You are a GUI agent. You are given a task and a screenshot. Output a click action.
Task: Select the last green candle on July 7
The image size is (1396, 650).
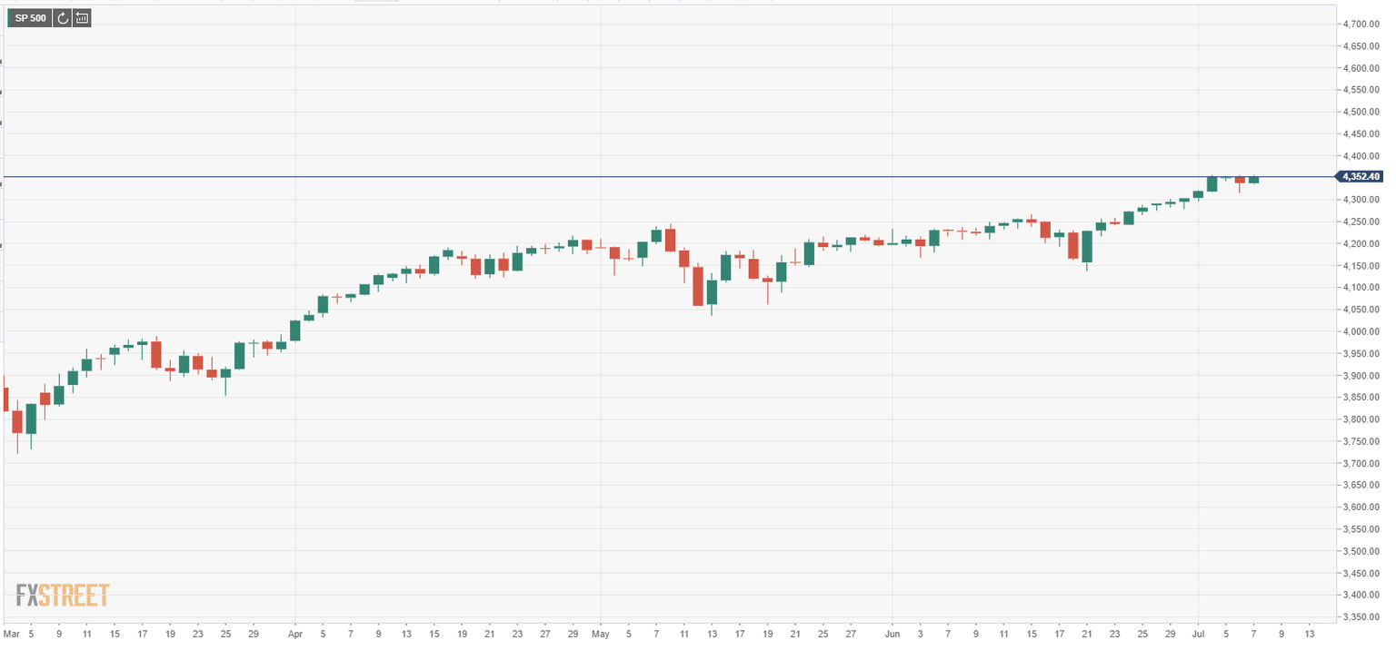pyautogui.click(x=1253, y=180)
